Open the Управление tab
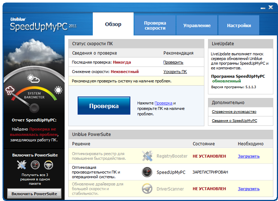 pyautogui.click(x=197, y=25)
